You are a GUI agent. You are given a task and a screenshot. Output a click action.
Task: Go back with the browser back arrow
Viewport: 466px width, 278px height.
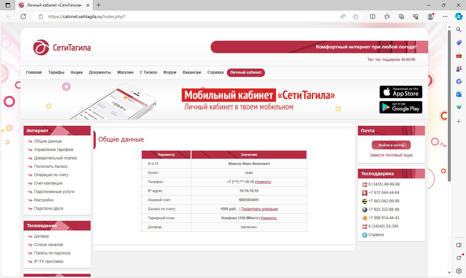tap(9, 16)
